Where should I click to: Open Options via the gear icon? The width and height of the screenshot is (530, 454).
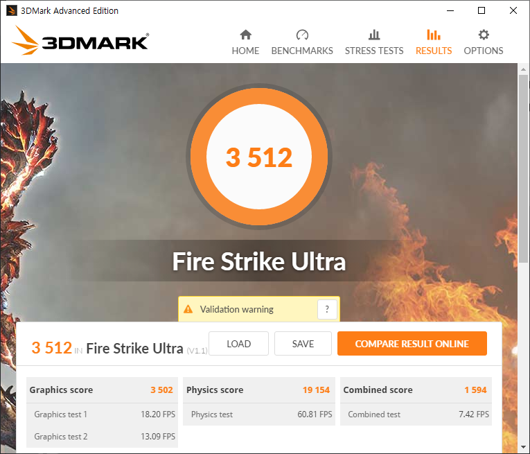coord(484,35)
